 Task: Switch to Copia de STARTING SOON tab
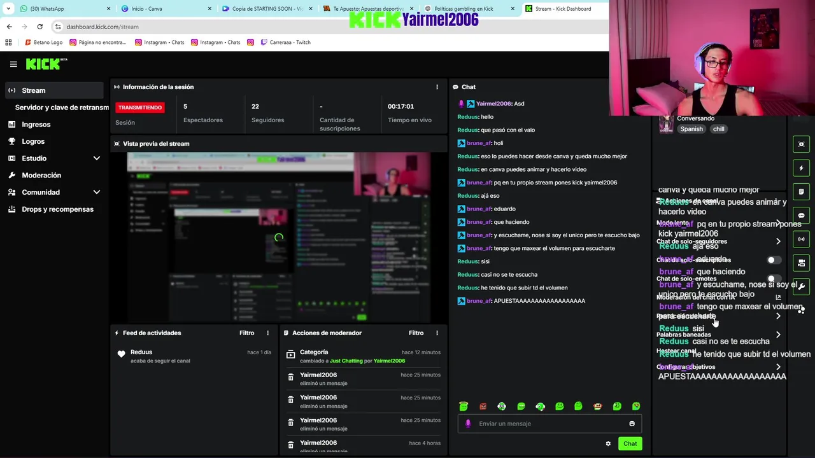coord(267,9)
